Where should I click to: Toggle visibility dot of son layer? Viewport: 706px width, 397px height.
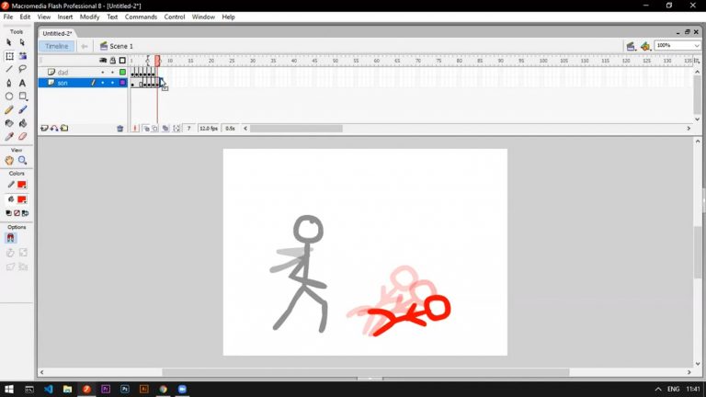103,83
